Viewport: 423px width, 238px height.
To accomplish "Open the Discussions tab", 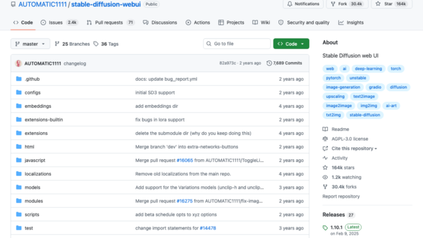I will coord(160,22).
